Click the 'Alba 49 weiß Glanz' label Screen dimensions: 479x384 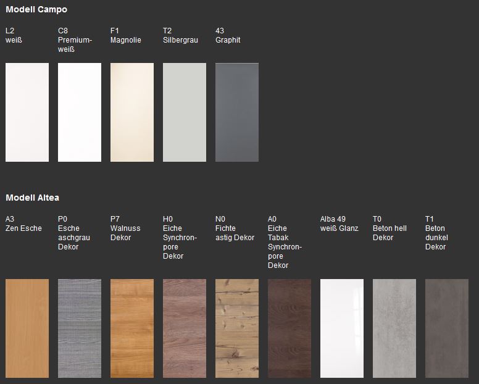coord(339,223)
